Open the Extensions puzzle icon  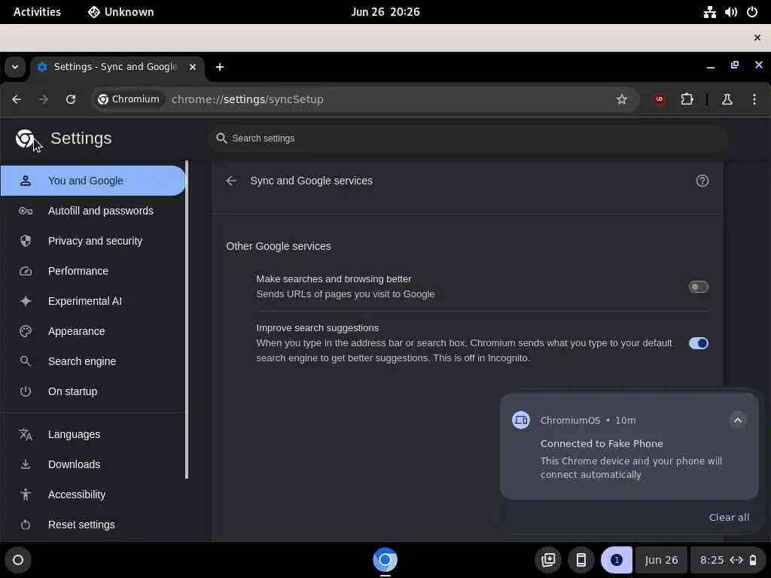click(x=687, y=99)
